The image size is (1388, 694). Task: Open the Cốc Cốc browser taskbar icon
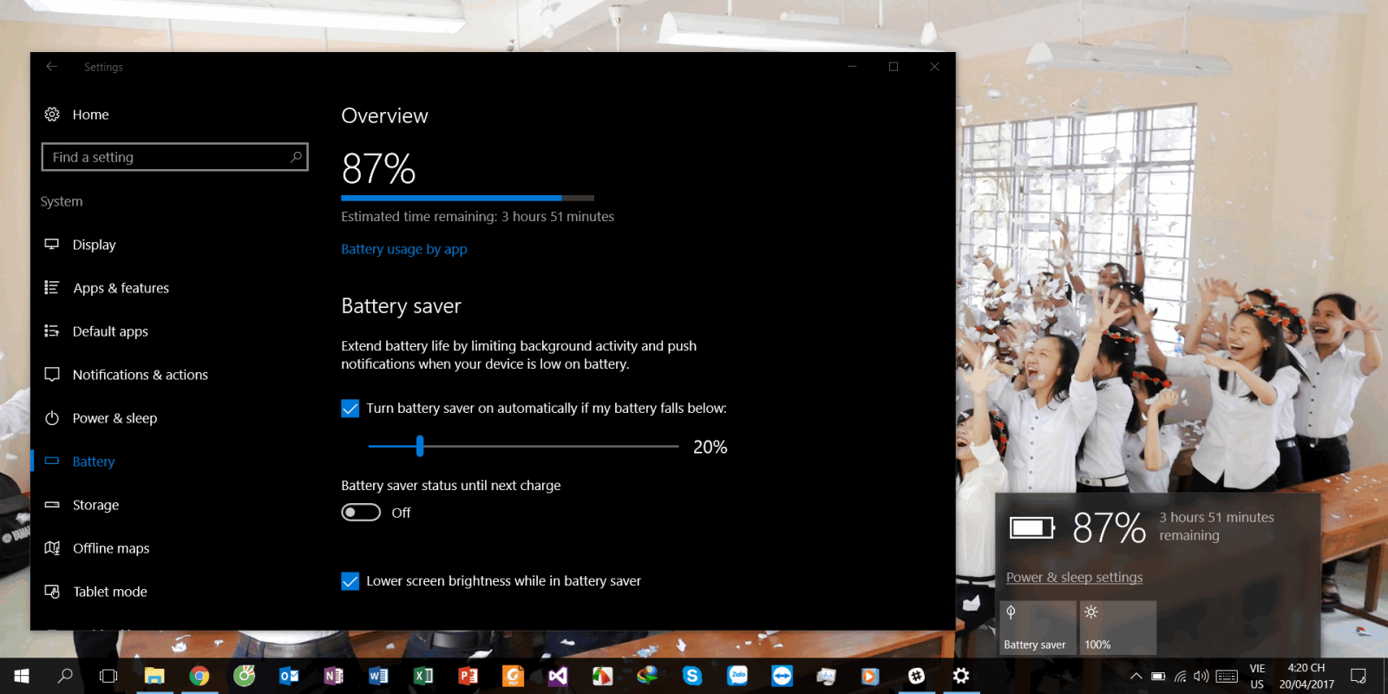[x=245, y=676]
